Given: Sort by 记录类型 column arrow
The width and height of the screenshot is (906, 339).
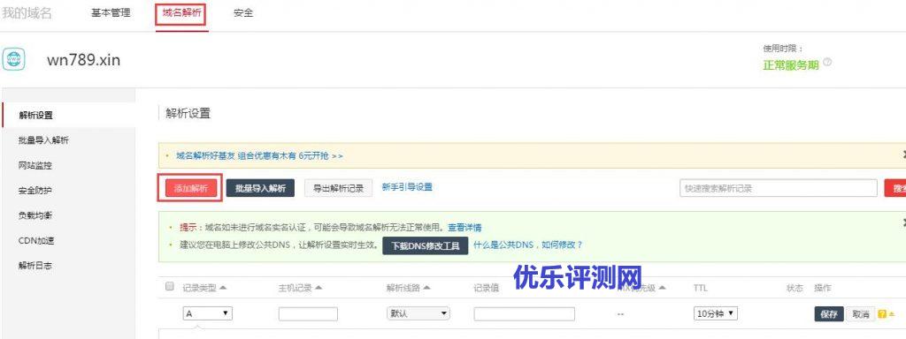Looking at the screenshot, I should [223, 288].
